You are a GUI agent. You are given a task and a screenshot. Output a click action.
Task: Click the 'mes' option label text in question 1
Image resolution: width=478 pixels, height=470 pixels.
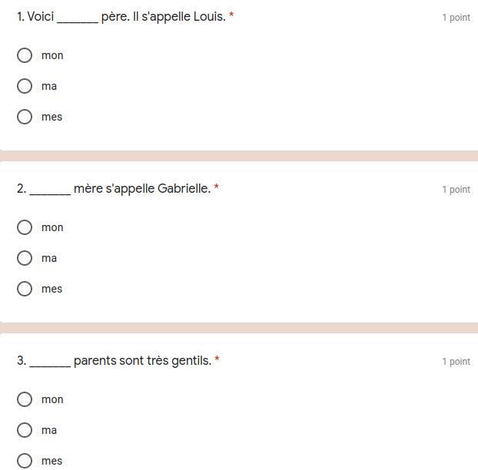coord(51,117)
